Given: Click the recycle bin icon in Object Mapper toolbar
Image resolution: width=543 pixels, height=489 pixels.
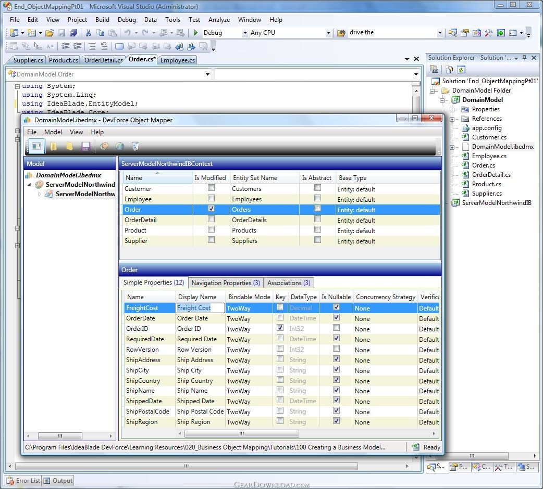Looking at the screenshot, I should 135,147.
